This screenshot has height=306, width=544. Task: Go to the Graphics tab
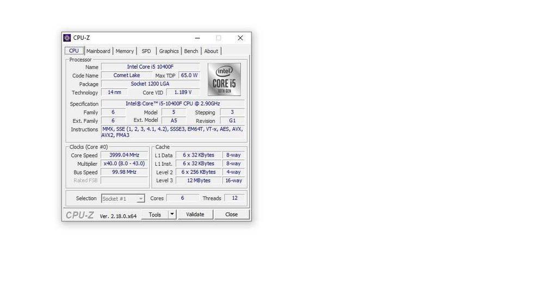[169, 51]
